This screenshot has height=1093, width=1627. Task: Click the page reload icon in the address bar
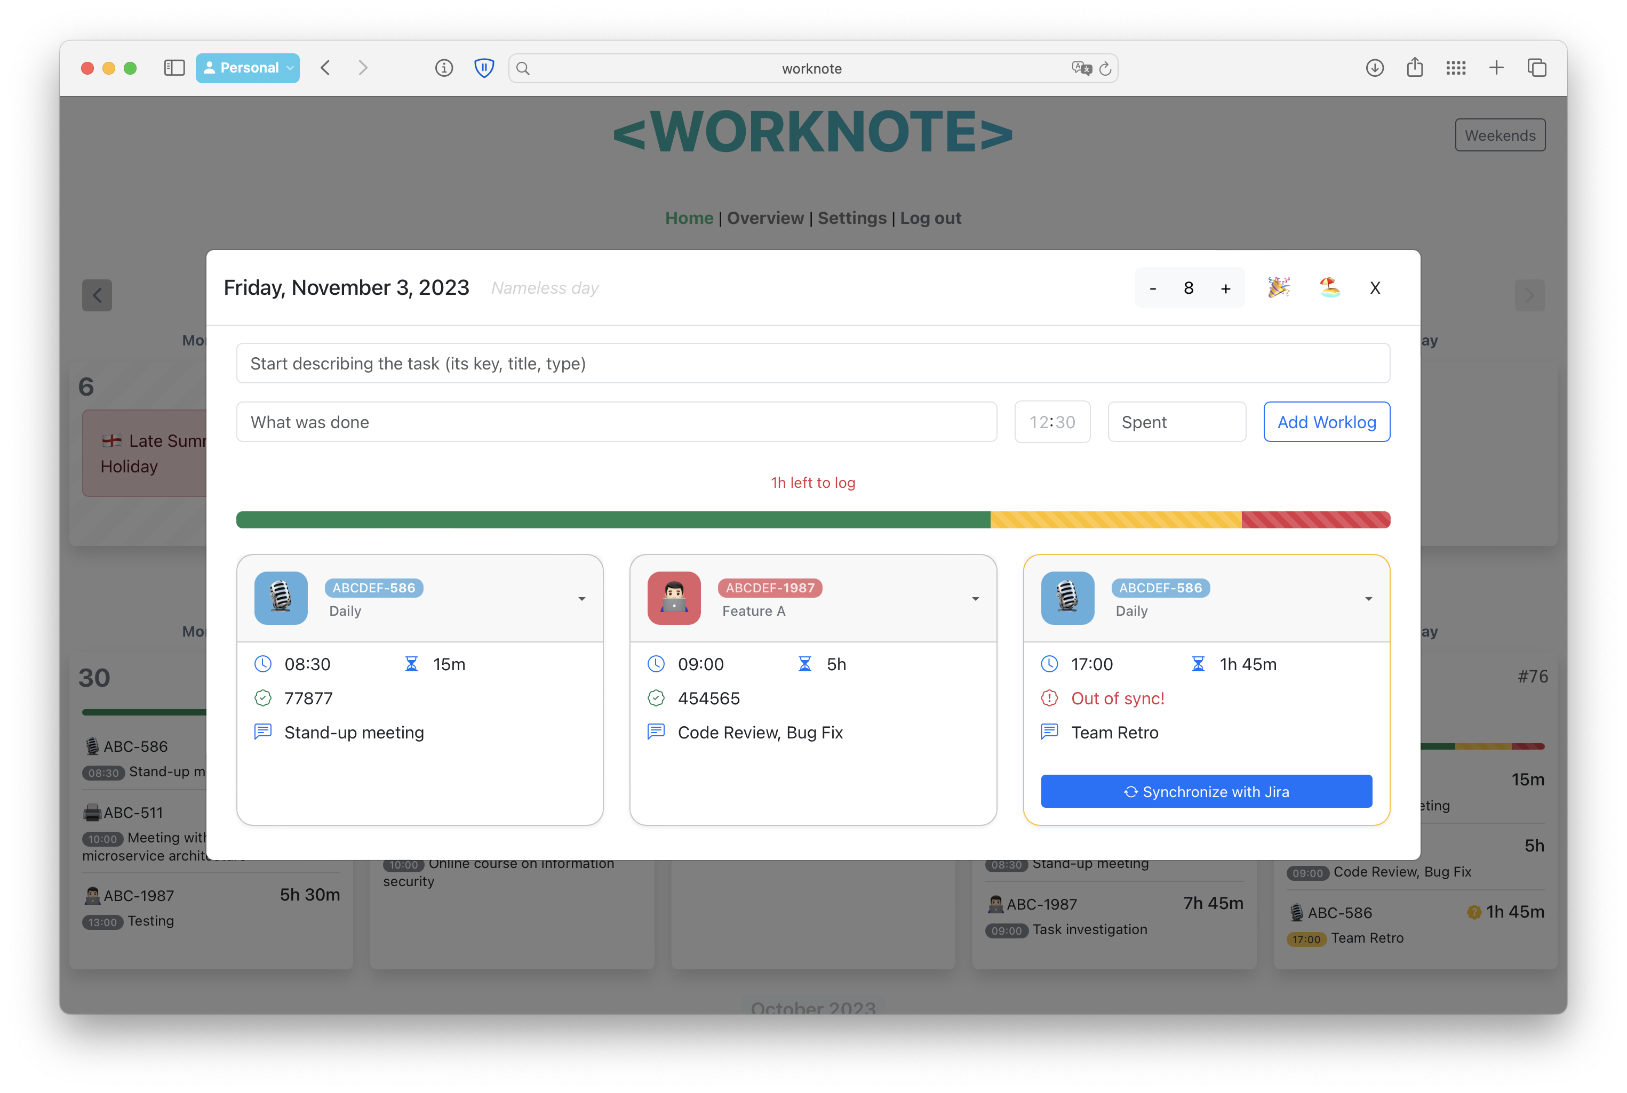click(1105, 68)
